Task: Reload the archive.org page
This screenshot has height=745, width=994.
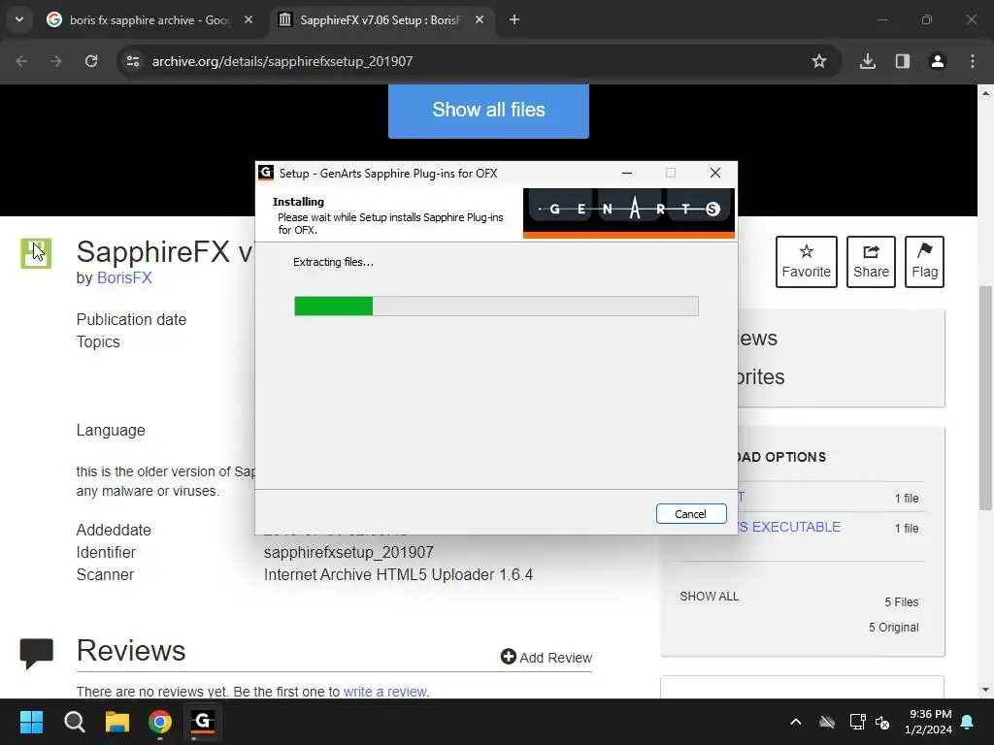Action: pos(91,61)
